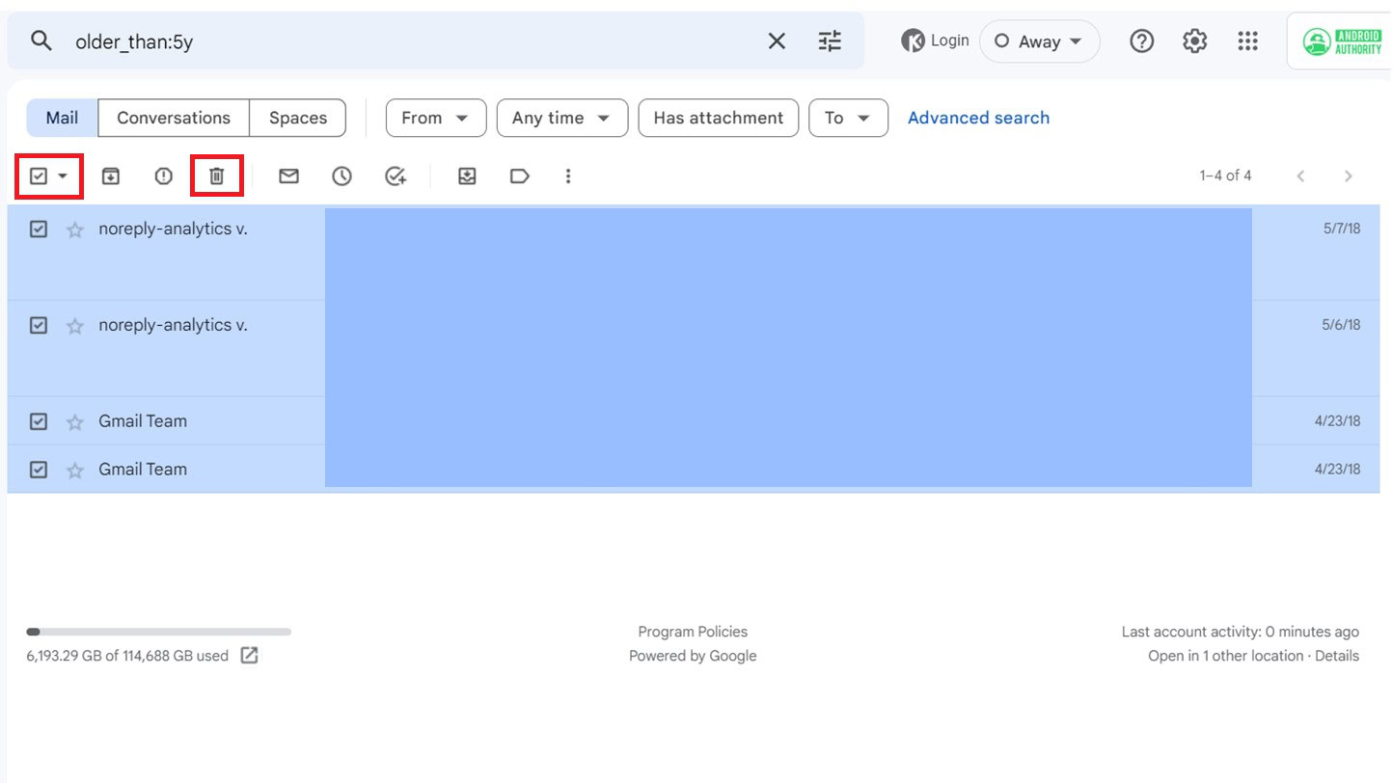Screen dimensions: 1393x783
Task: Open search filter options
Action: 829,40
